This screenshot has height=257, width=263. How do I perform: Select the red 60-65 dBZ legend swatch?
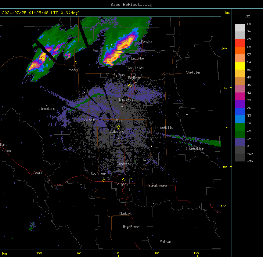(x=240, y=43)
